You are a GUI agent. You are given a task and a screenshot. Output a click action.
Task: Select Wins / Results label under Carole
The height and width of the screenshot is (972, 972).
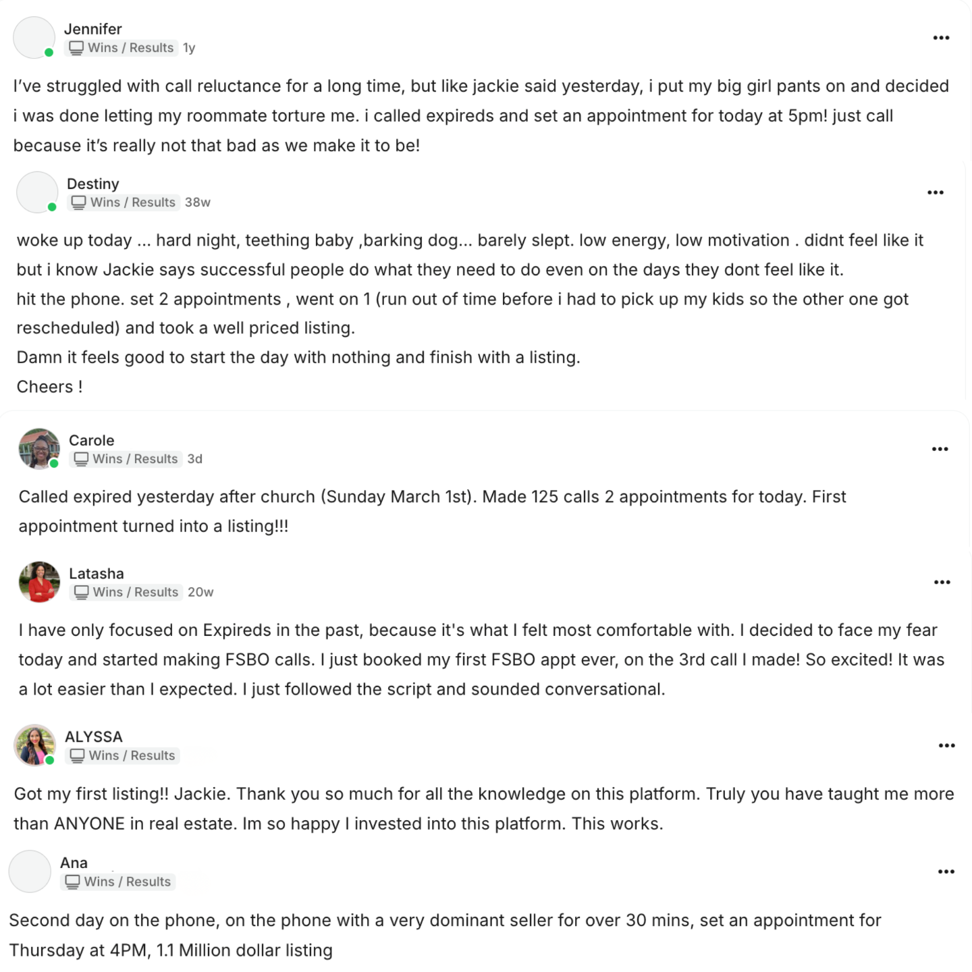(x=126, y=459)
